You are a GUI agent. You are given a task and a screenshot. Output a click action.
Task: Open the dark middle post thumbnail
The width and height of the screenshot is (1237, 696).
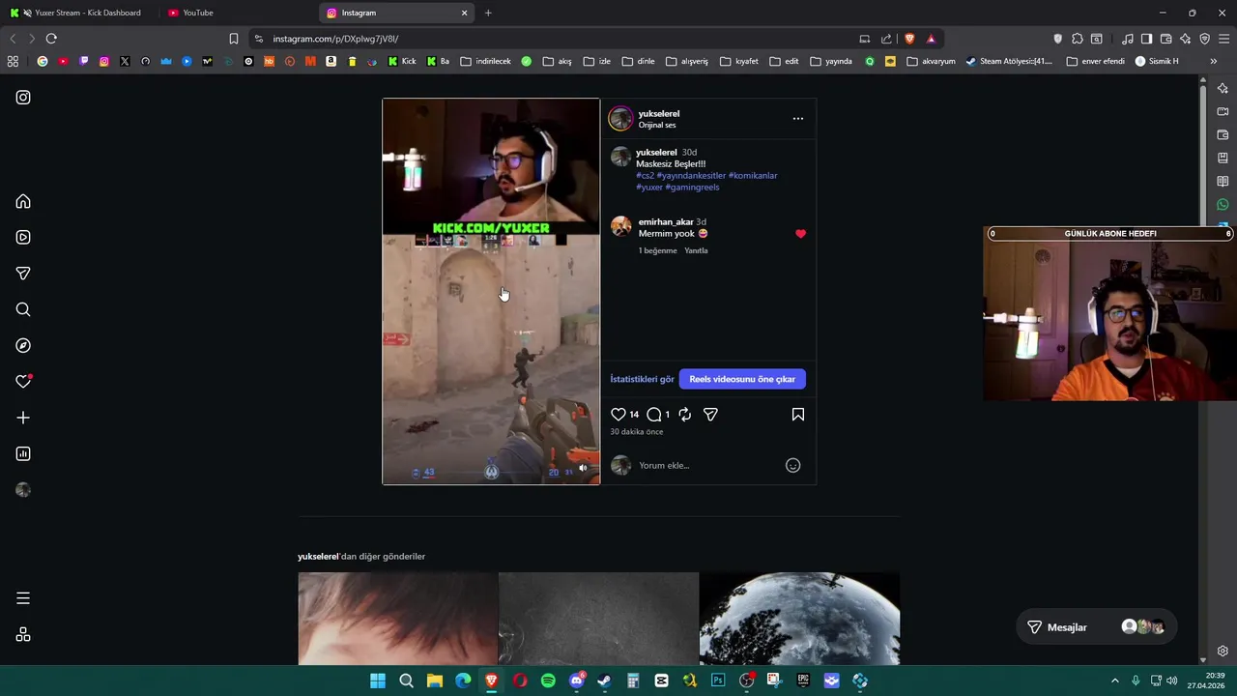tap(598, 619)
